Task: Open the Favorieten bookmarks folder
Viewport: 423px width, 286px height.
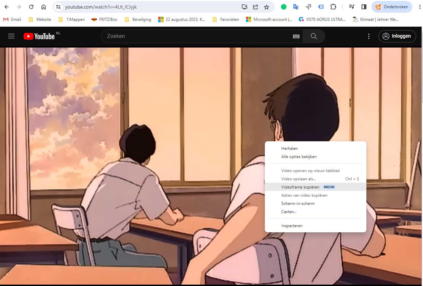Action: (226, 19)
